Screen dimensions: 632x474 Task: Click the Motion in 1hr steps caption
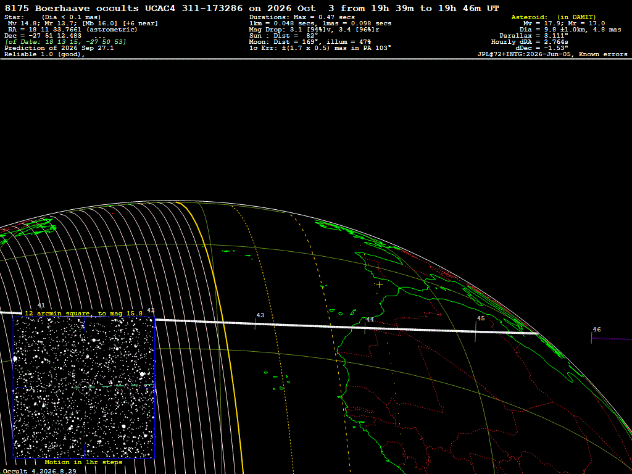[x=83, y=462]
